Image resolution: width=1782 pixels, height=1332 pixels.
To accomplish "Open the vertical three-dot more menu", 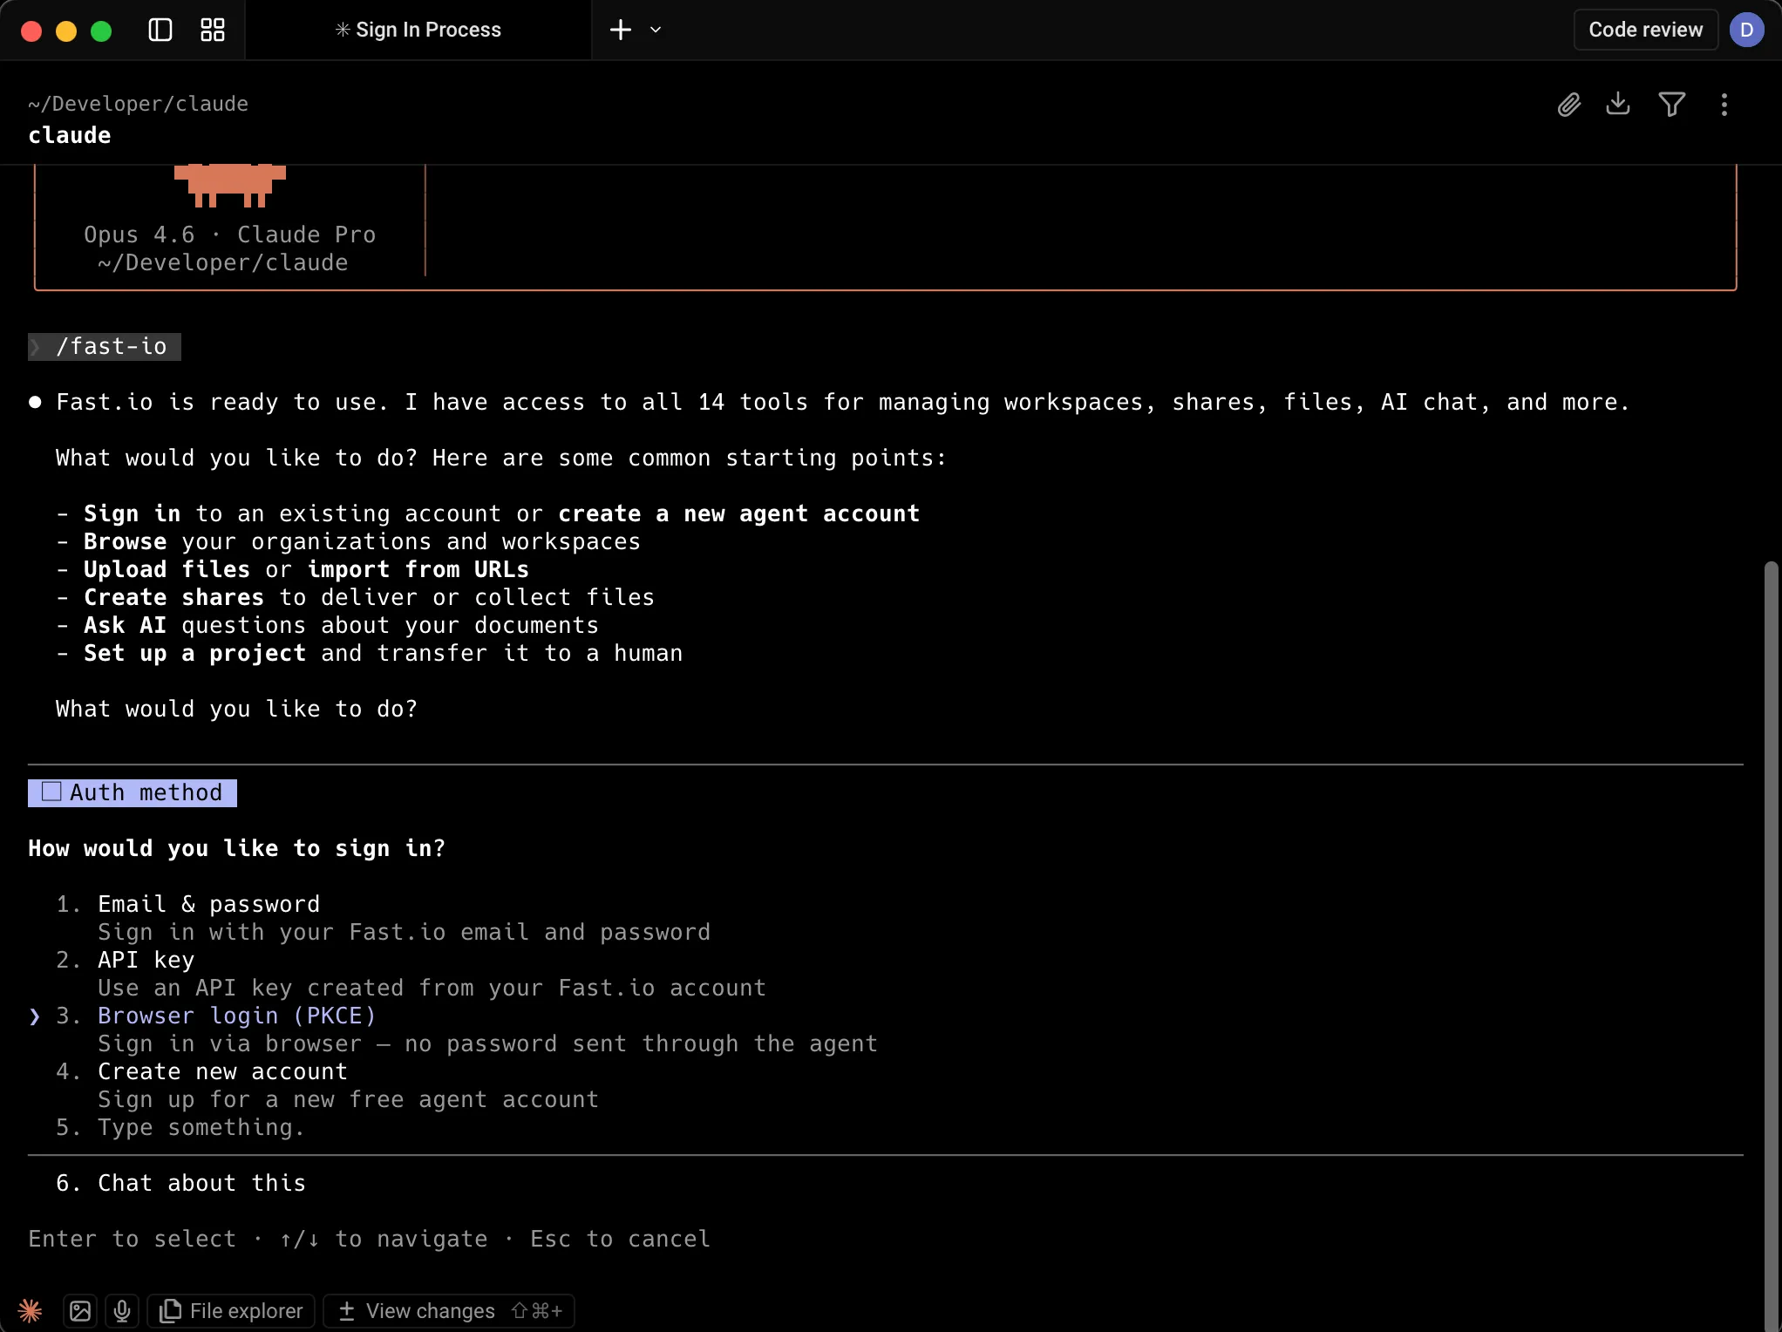I will pos(1724,105).
